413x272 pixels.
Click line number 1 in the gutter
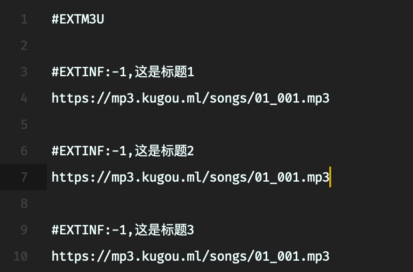[24, 20]
